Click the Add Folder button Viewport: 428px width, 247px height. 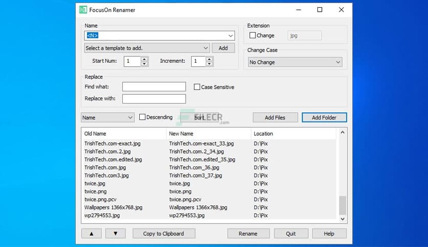click(324, 117)
